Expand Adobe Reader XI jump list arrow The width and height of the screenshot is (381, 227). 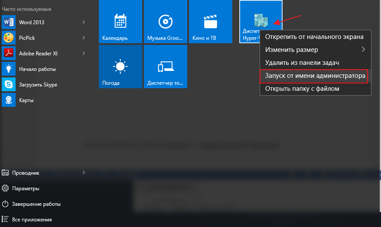tap(84, 53)
